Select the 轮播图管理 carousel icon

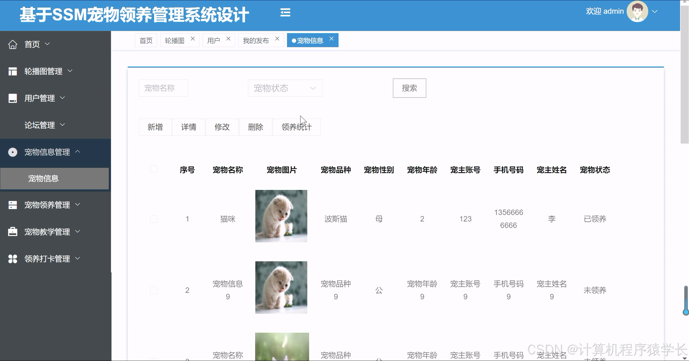[x=13, y=71]
